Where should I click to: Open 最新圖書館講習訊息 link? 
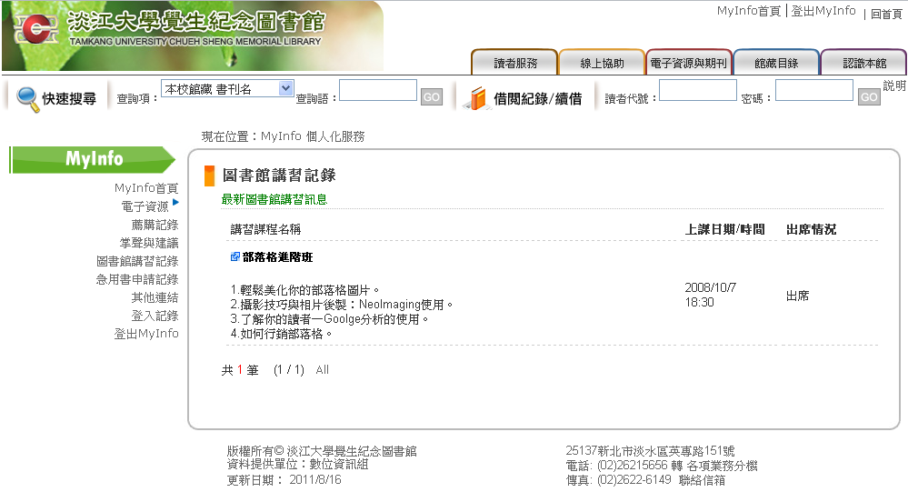pos(274,199)
